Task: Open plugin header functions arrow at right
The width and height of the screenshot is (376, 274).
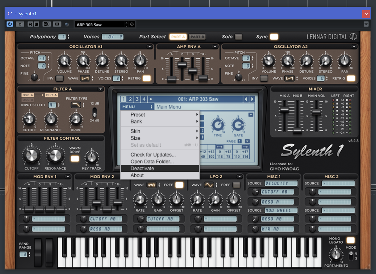Action: [366, 24]
